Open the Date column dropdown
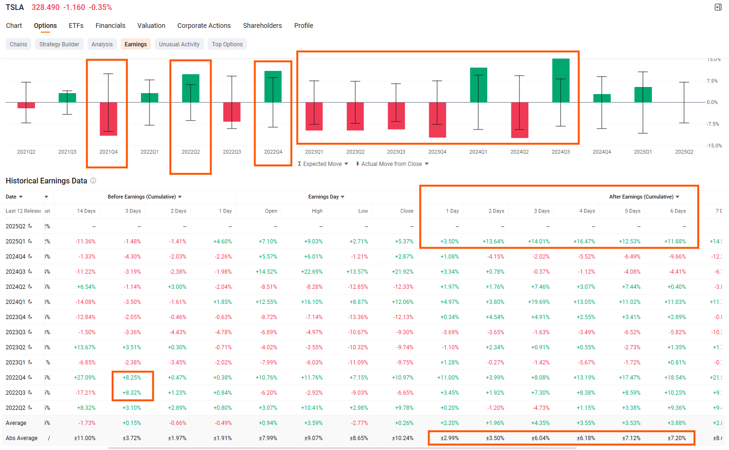 point(21,197)
